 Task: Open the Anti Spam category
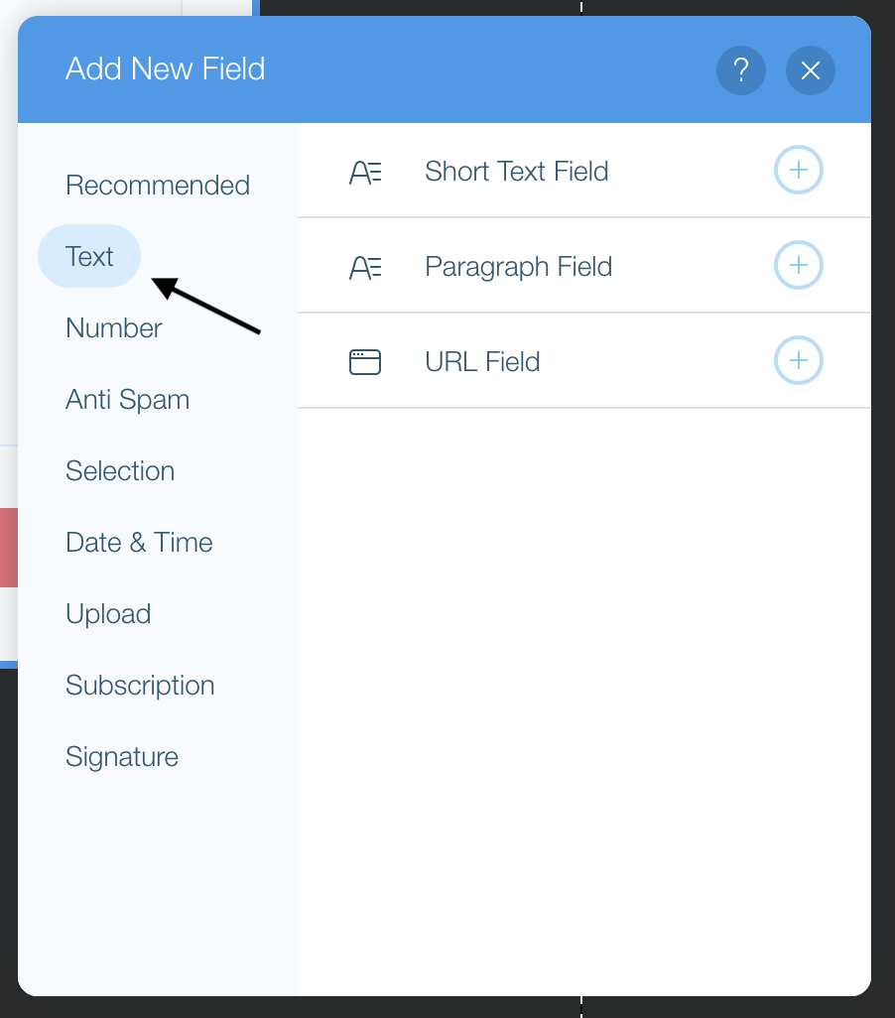pos(127,399)
